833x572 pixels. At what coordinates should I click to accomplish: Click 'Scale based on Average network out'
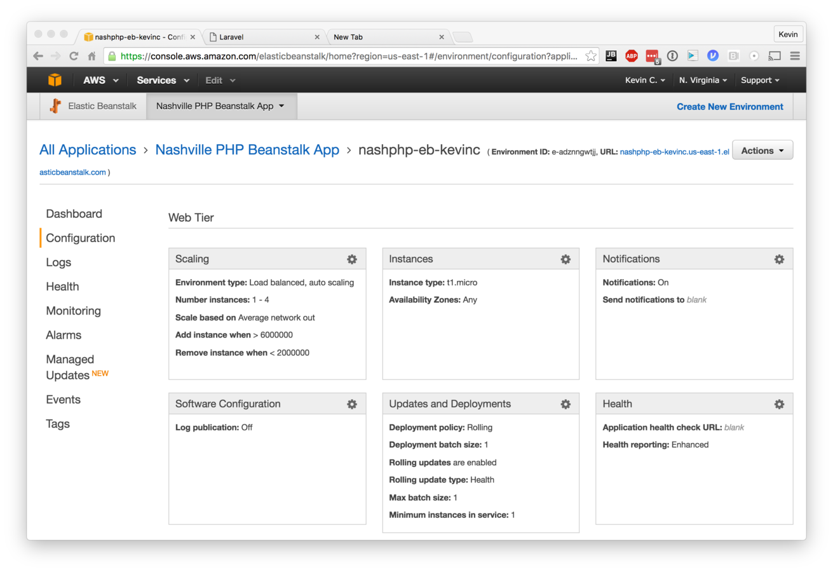click(x=245, y=317)
